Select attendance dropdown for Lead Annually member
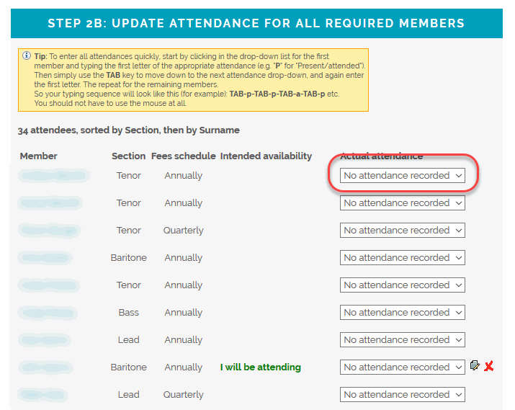The height and width of the screenshot is (410, 515). pos(403,339)
